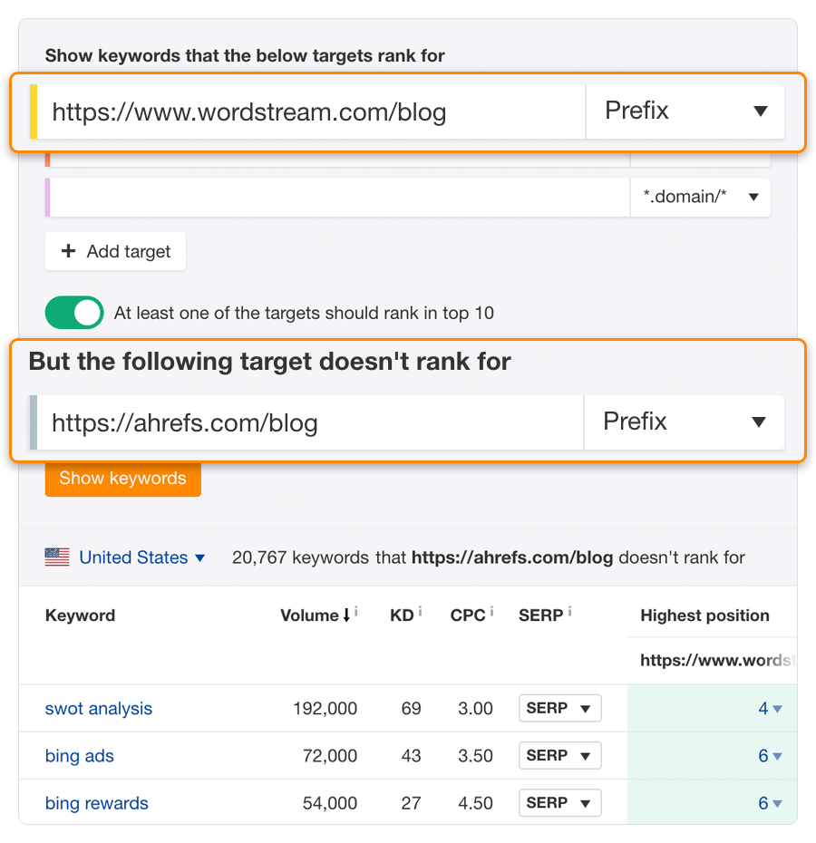Sort by the Keyword column header
816x843 pixels.
(x=80, y=615)
